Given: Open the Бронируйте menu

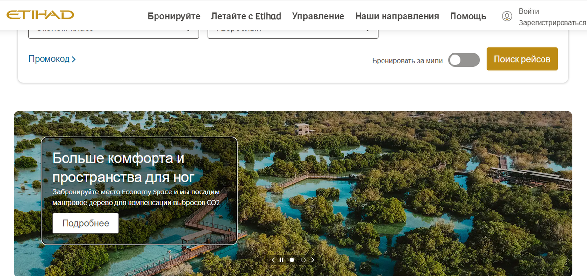Looking at the screenshot, I should (174, 16).
